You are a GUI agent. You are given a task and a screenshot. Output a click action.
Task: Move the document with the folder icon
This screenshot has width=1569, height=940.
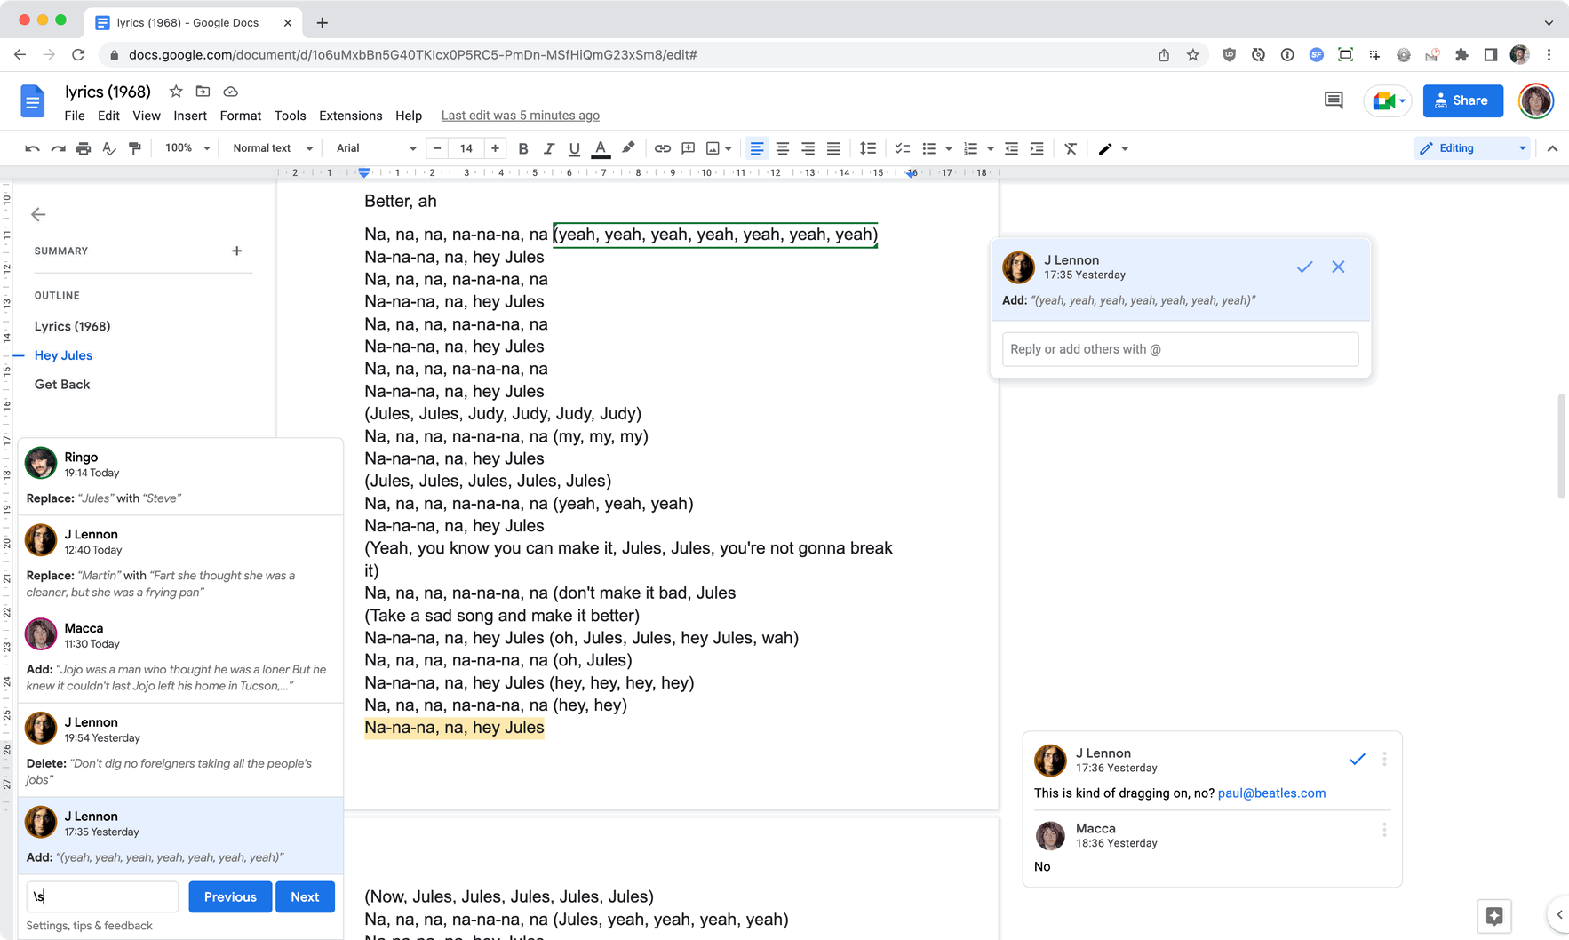[x=203, y=92]
